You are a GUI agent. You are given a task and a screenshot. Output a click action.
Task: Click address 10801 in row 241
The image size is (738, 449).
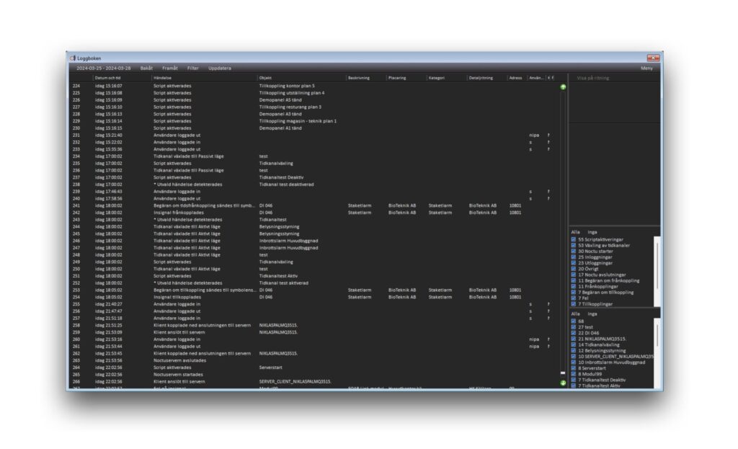click(515, 205)
